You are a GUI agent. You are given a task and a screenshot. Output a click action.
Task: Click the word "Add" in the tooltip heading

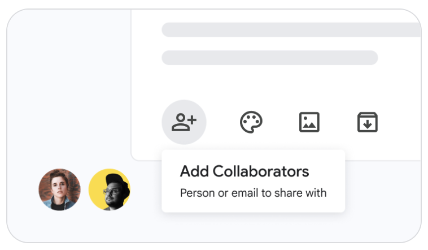(x=191, y=171)
